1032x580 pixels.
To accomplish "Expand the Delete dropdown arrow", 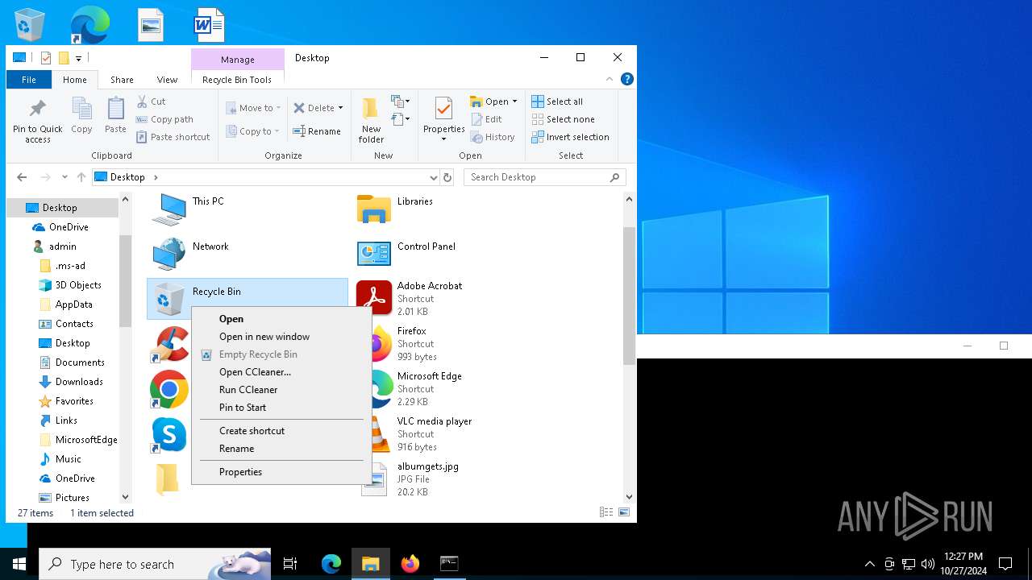I will (x=340, y=108).
